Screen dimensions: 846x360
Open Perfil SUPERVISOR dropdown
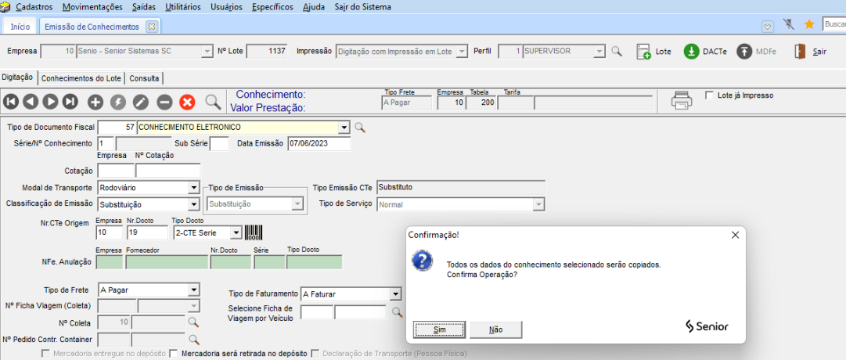(x=599, y=52)
